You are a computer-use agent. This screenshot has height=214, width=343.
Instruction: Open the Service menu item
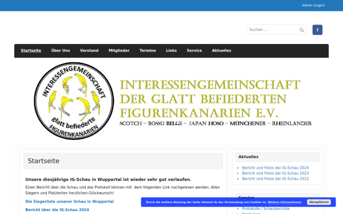[x=194, y=51]
